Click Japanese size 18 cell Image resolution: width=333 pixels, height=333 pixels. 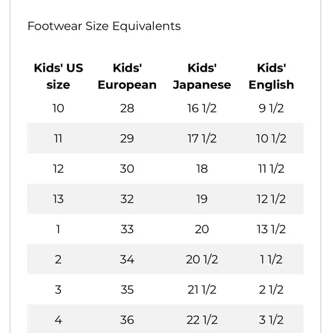[x=202, y=169]
